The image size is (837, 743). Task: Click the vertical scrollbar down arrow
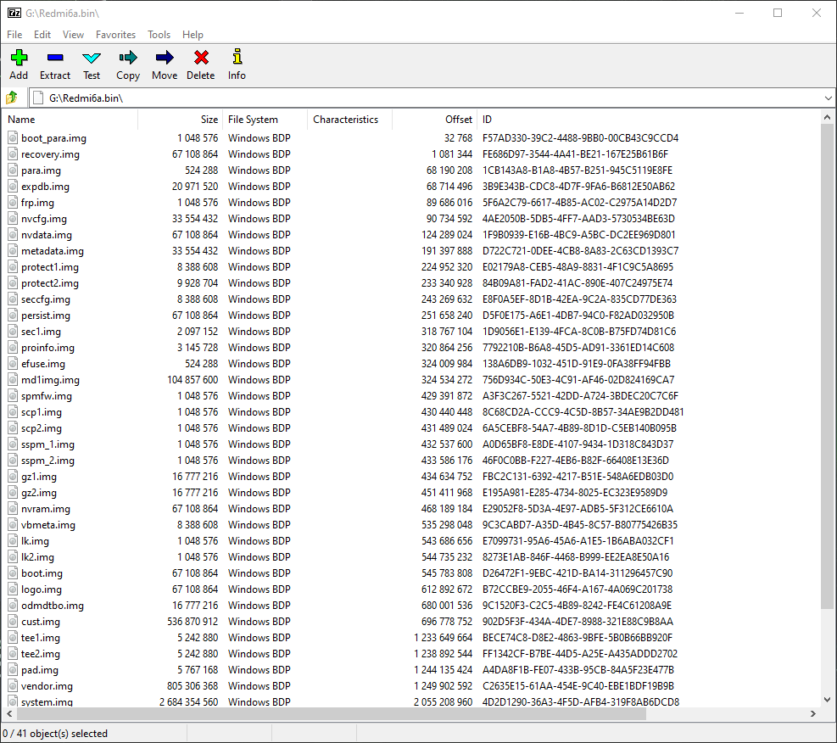coord(827,699)
